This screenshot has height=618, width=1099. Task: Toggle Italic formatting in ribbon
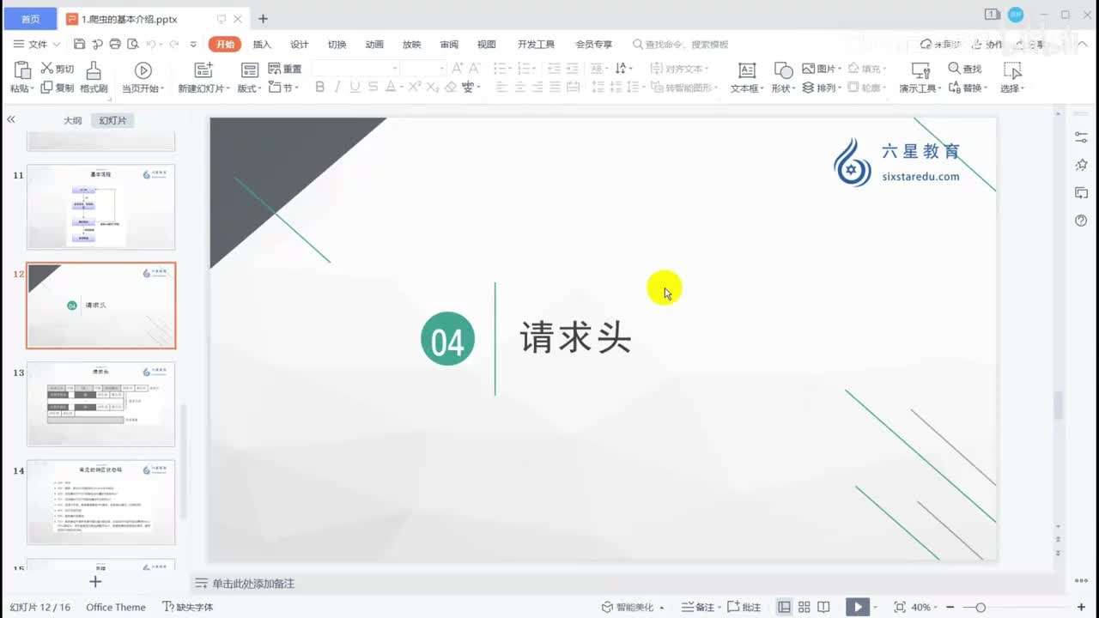337,87
